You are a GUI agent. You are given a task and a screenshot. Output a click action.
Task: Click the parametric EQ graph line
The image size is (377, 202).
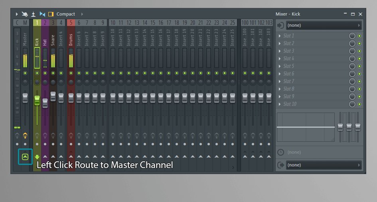click(x=306, y=127)
